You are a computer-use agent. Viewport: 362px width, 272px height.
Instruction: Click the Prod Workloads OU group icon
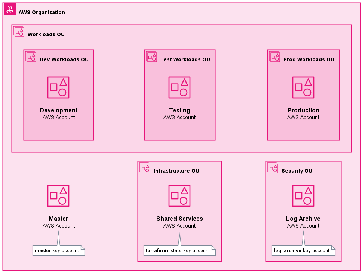pos(274,57)
